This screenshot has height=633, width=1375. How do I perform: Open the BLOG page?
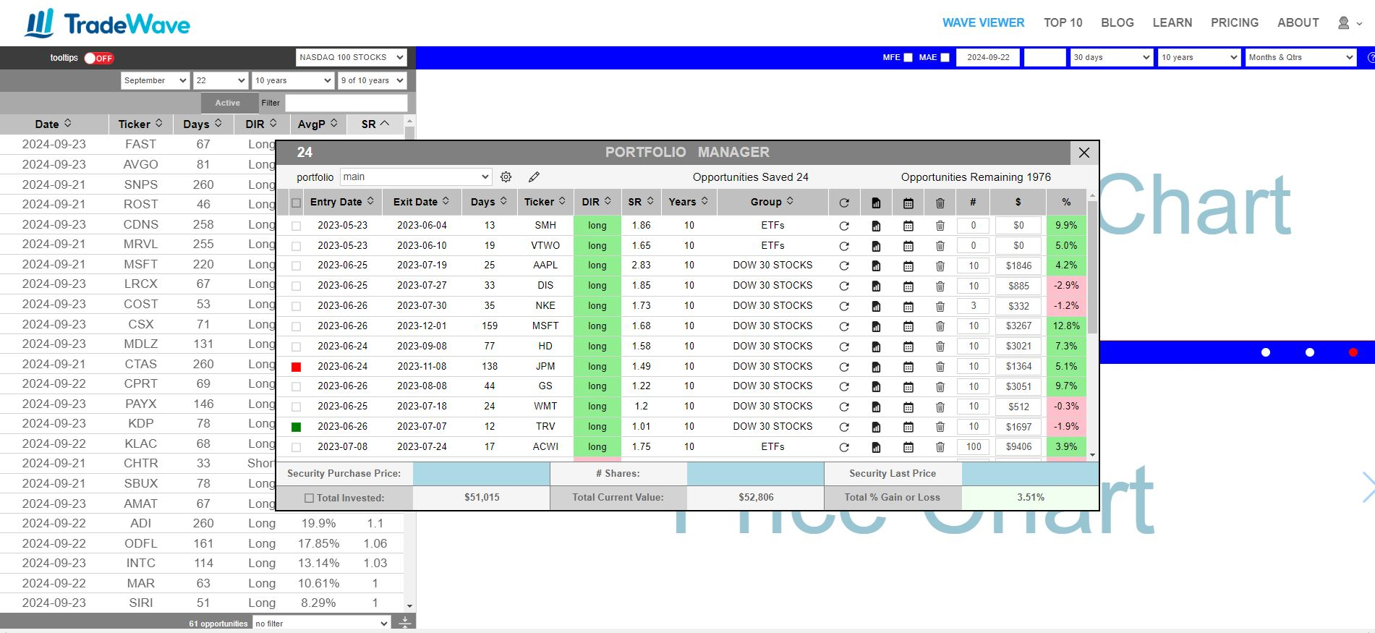tap(1118, 23)
